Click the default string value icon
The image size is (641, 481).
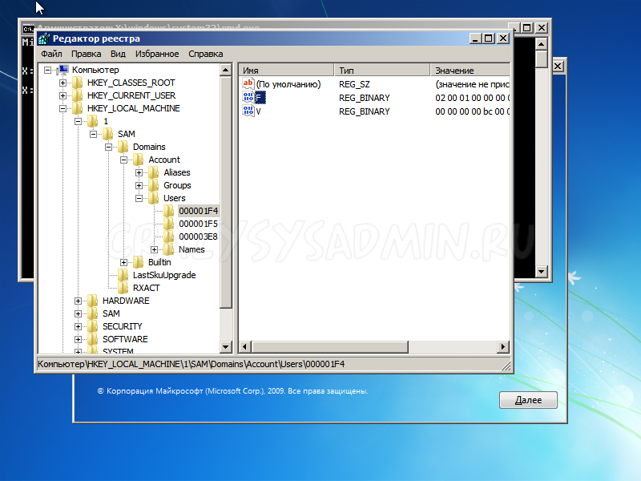pyautogui.click(x=248, y=84)
